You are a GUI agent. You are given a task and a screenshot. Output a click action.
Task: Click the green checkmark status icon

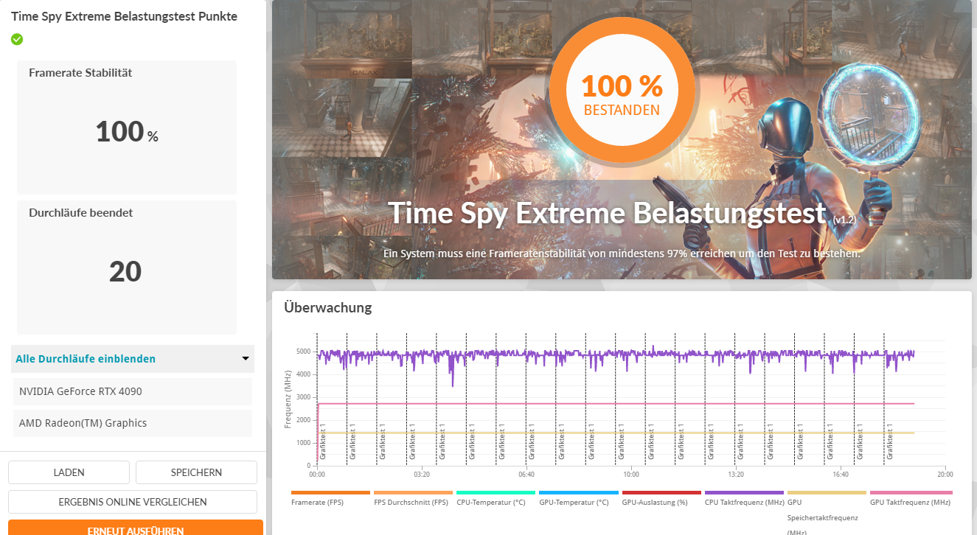17,39
